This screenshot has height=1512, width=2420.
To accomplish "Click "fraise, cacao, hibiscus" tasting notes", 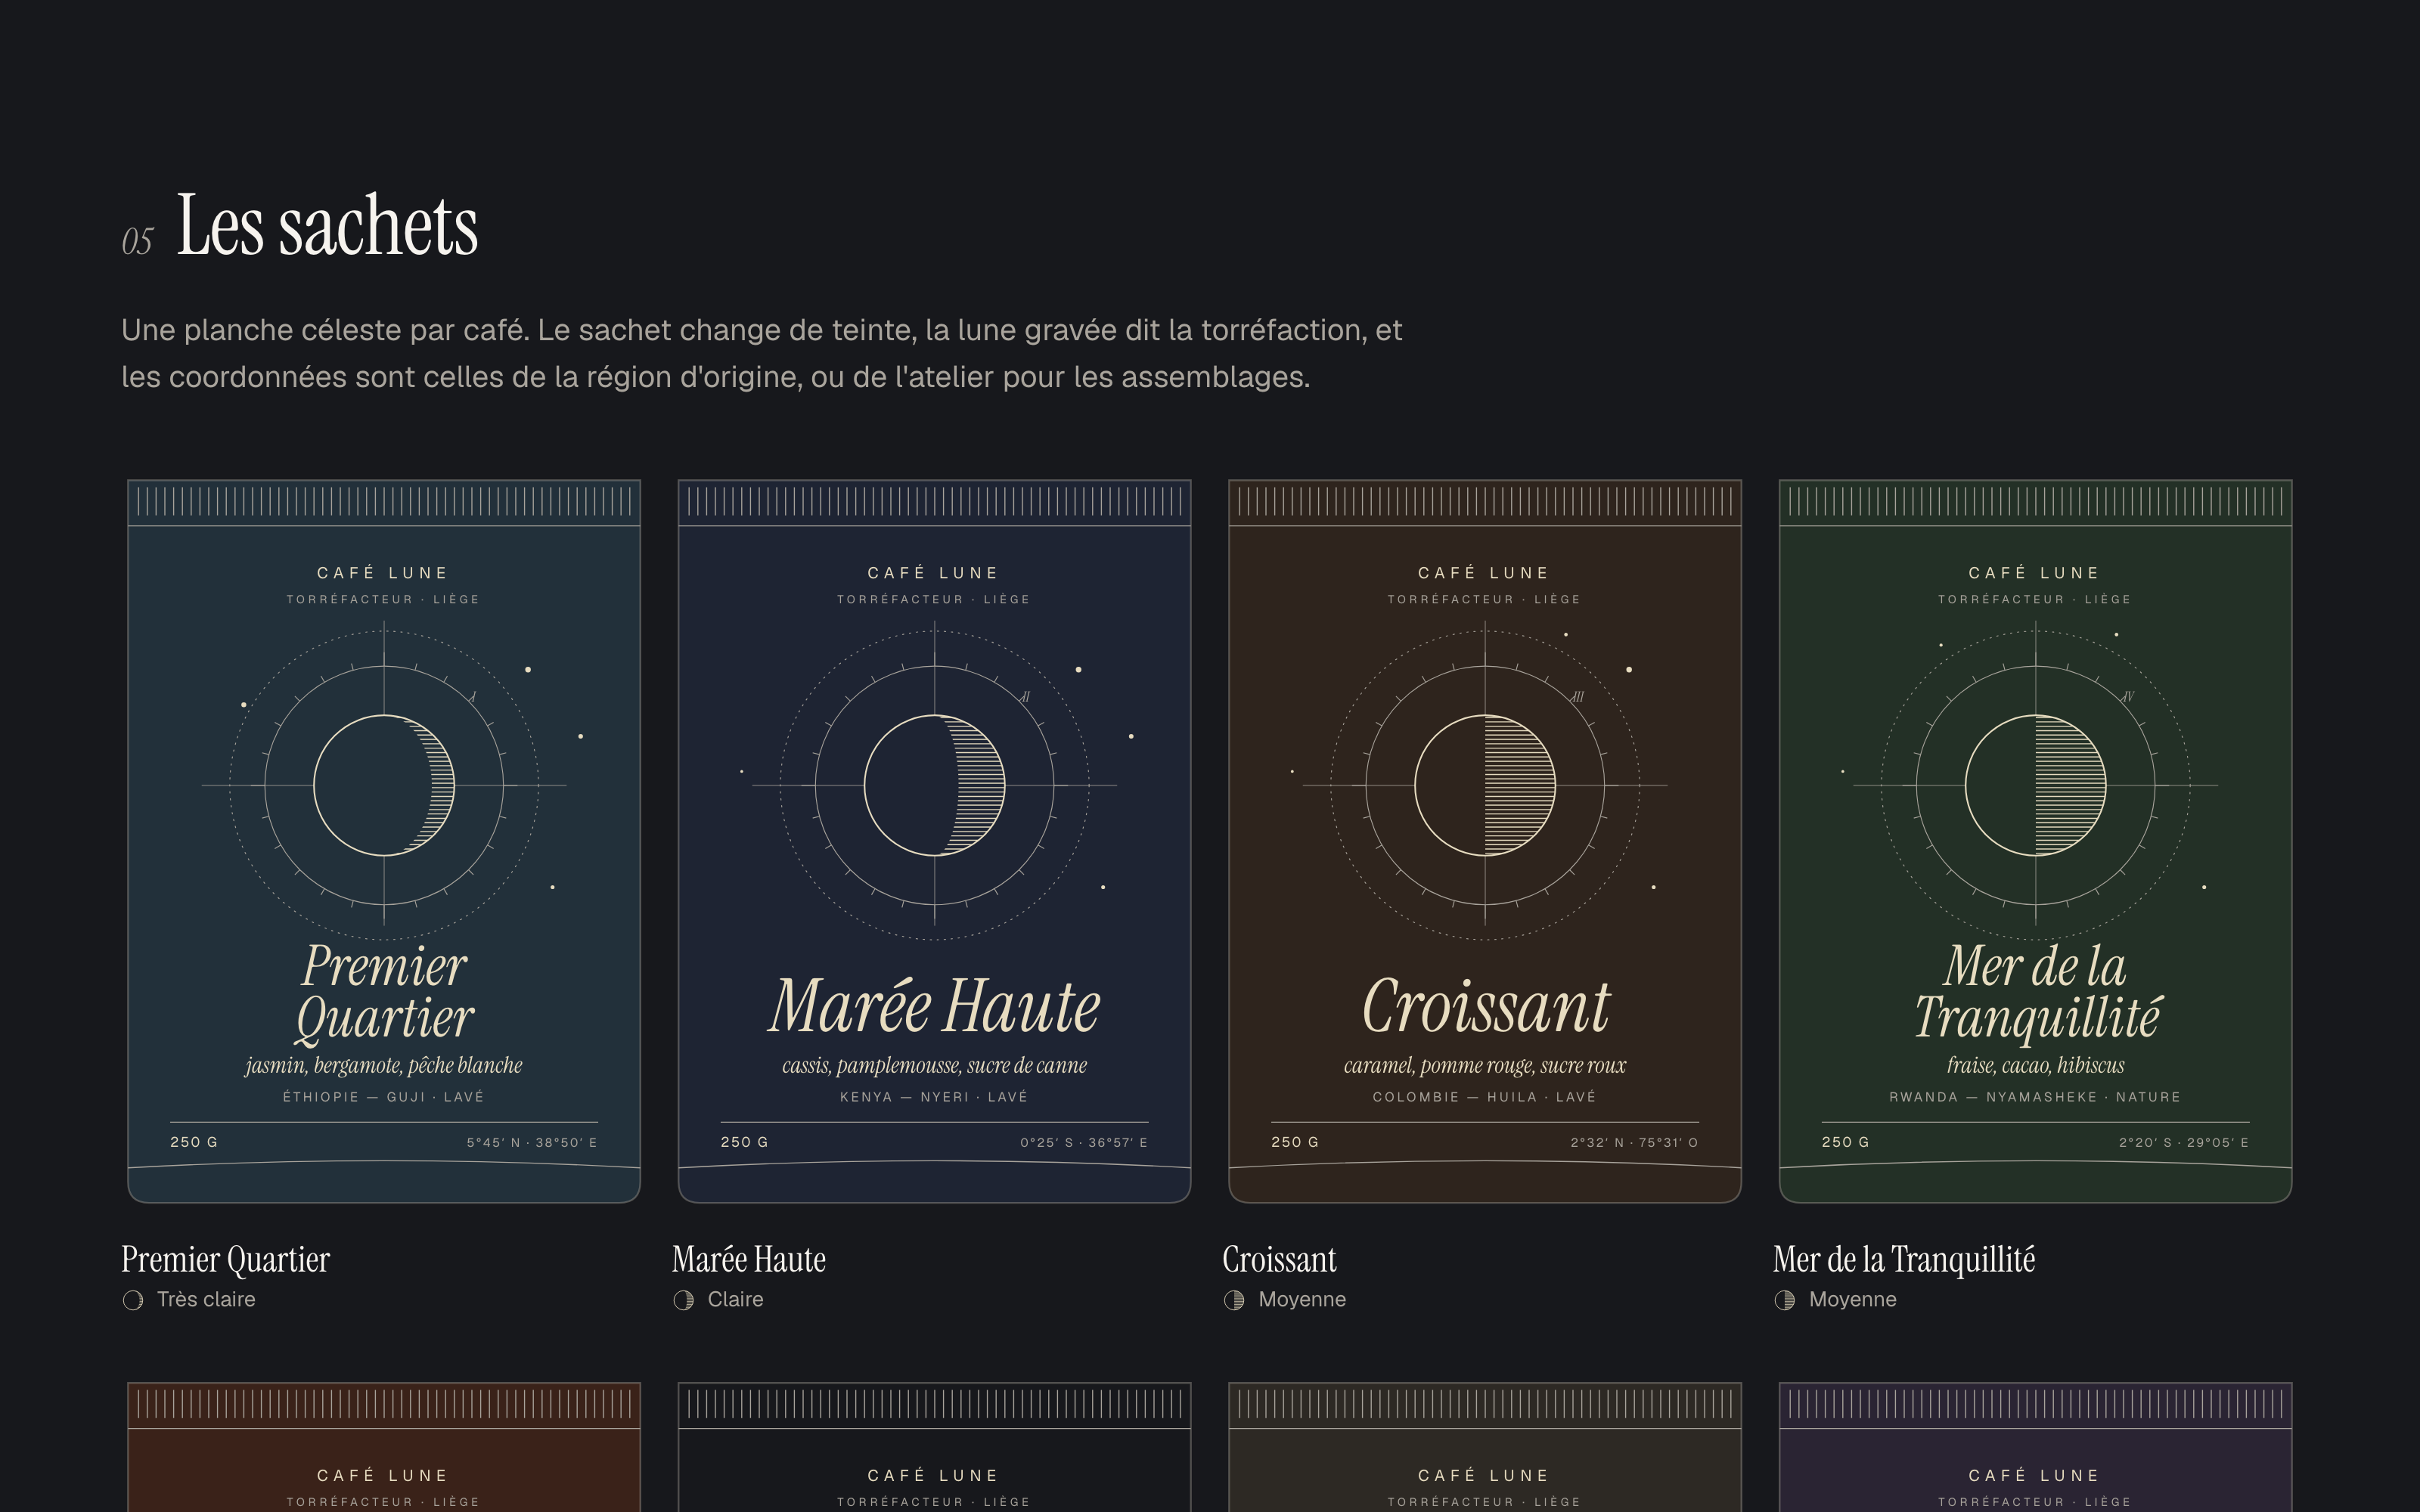I will 2035,1066.
